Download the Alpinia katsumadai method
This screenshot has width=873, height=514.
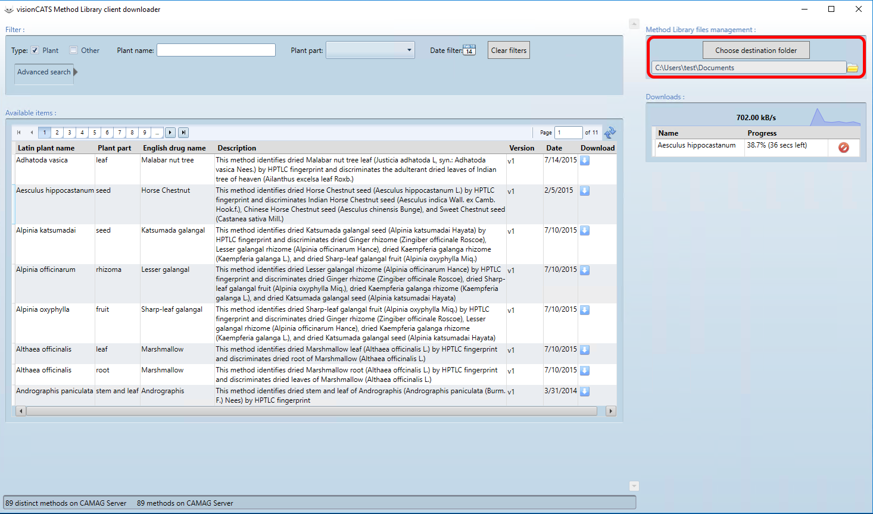click(585, 231)
